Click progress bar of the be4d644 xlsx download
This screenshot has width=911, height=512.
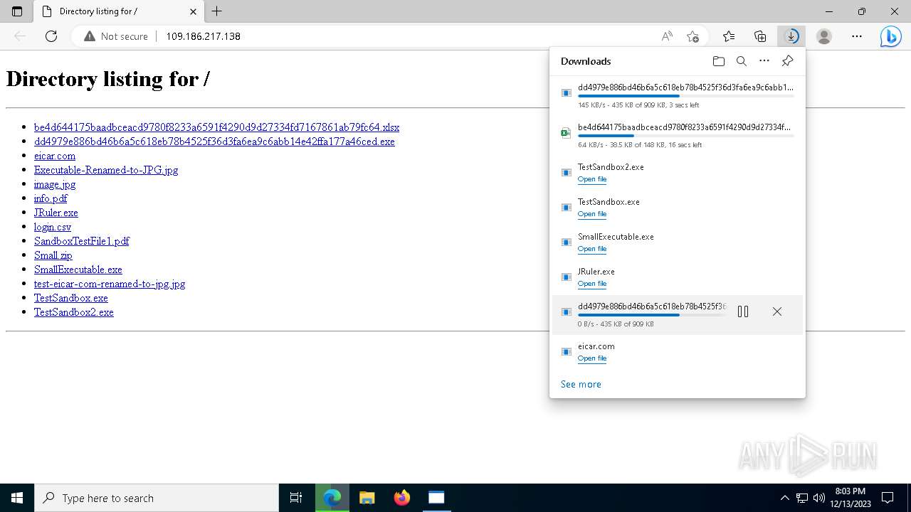click(686, 136)
